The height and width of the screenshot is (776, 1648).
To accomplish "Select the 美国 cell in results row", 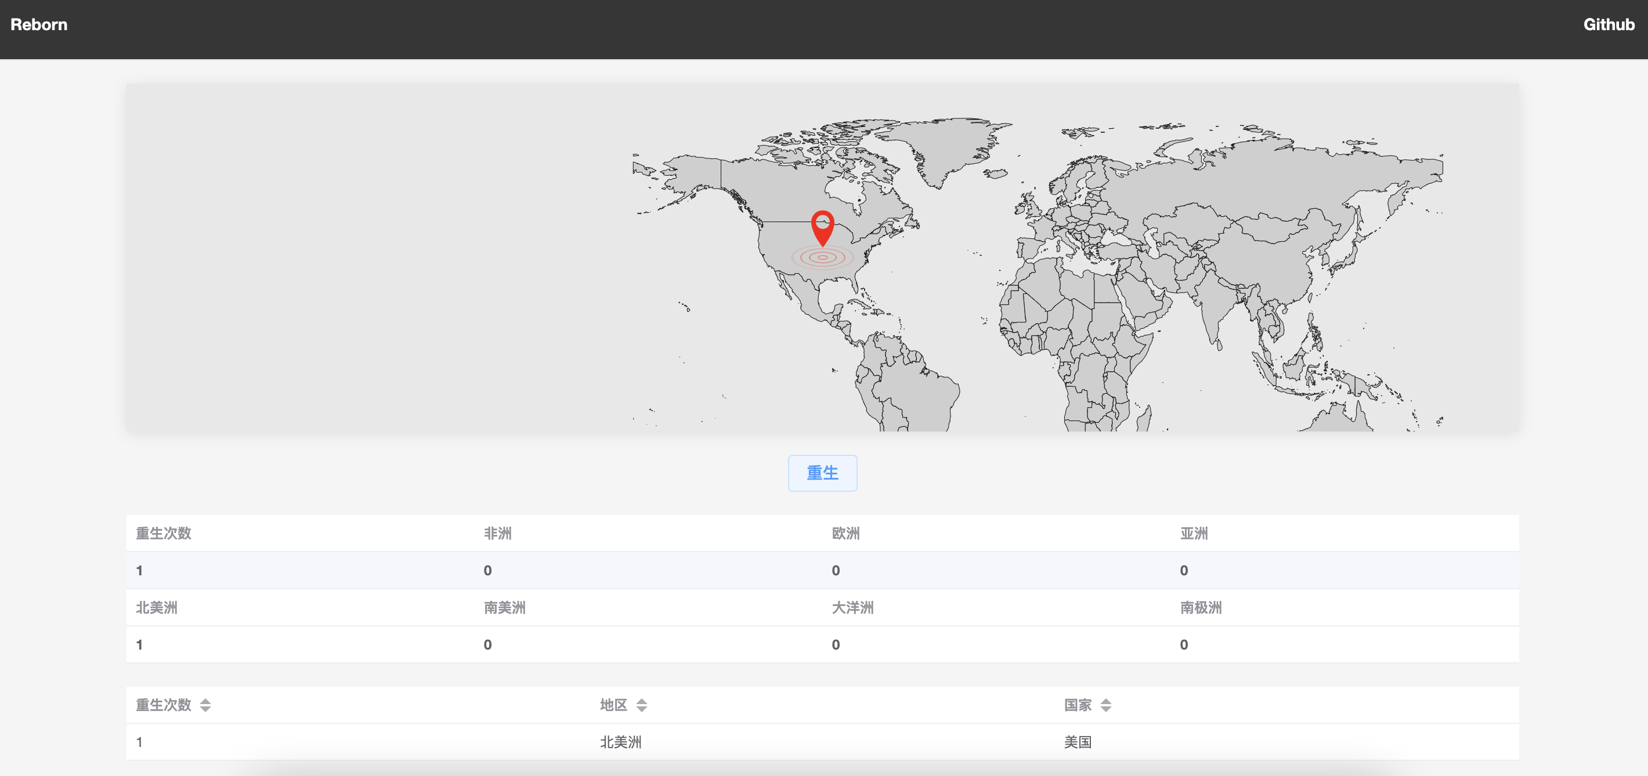I will (x=1078, y=742).
